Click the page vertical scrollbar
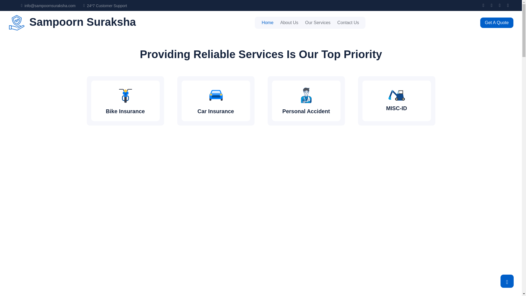 coord(524,148)
